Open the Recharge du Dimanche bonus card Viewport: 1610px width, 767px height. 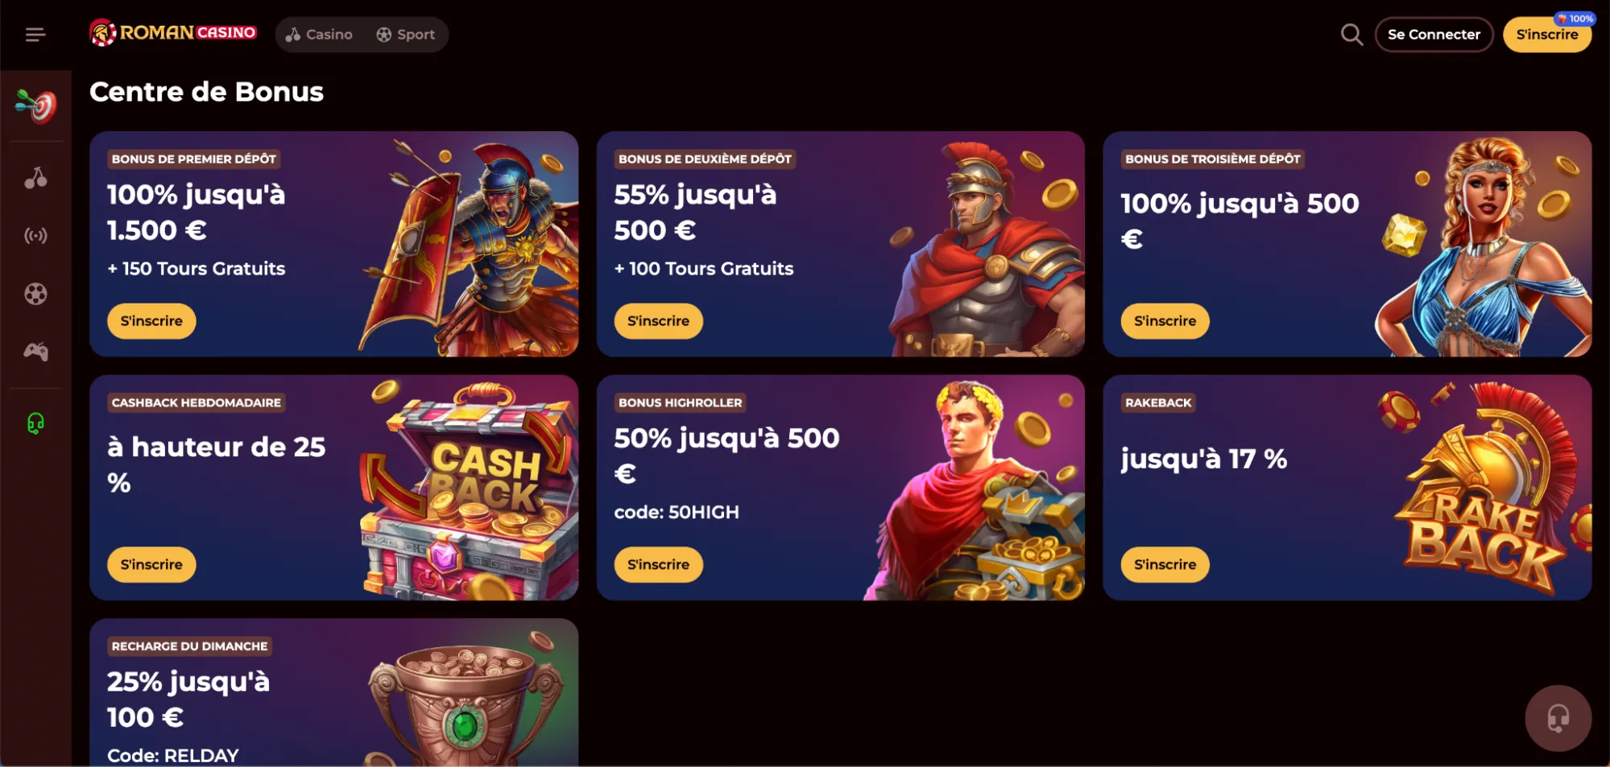tap(333, 692)
